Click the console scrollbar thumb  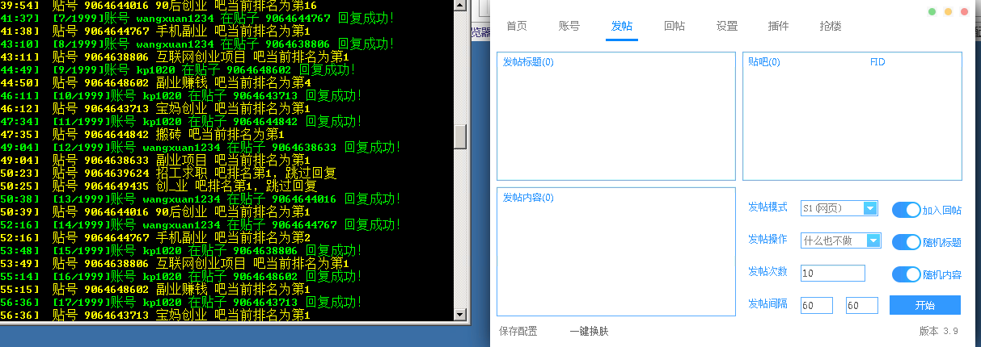coord(460,136)
